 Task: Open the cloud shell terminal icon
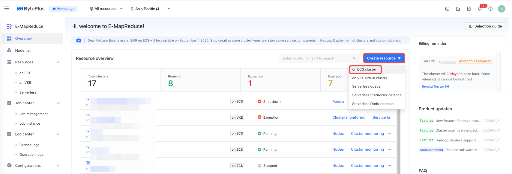click(447, 9)
